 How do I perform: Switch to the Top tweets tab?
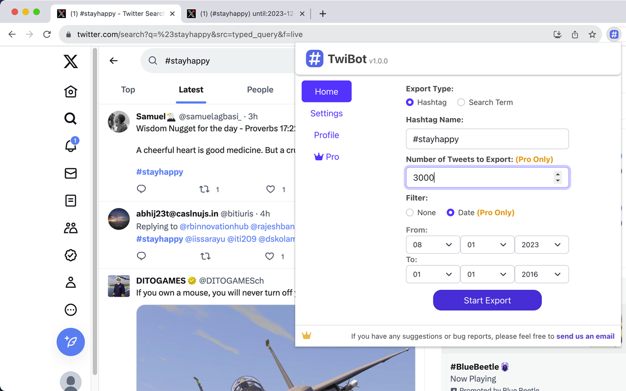pyautogui.click(x=128, y=89)
